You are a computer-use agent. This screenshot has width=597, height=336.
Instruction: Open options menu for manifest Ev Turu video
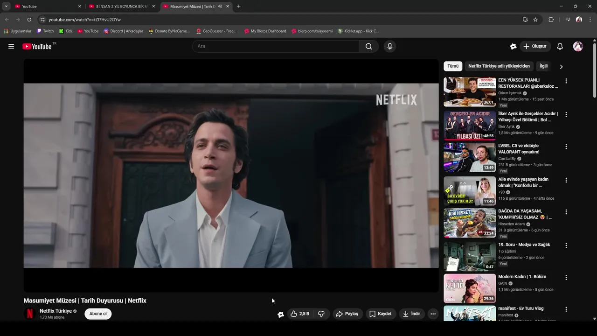click(x=566, y=309)
